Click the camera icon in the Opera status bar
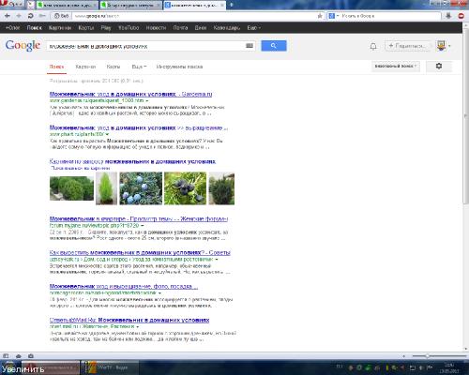Viewport: 469px width, 375px height. tap(31, 356)
